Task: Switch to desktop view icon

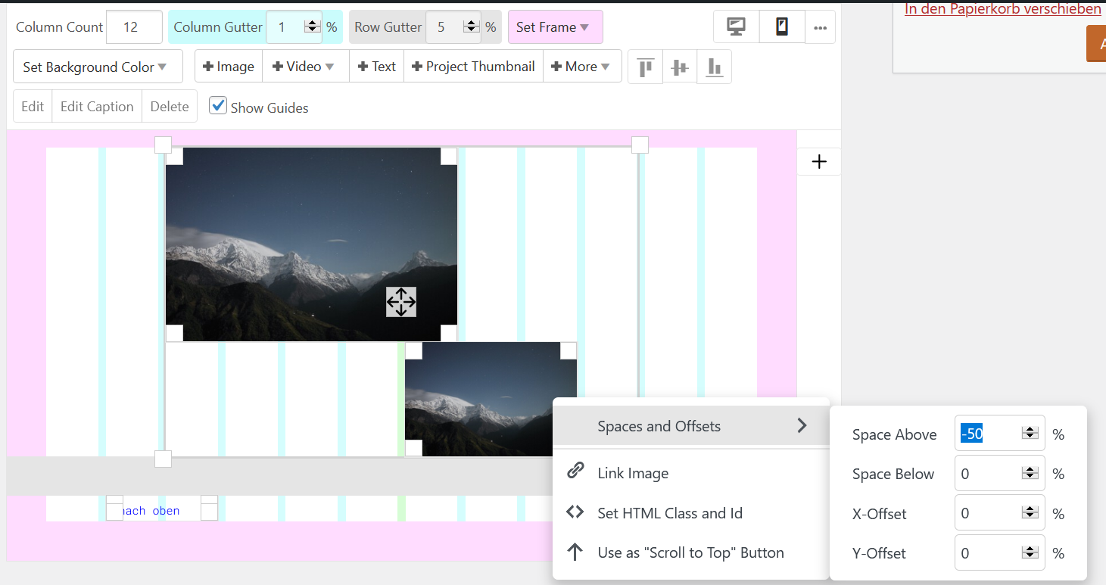Action: point(736,27)
